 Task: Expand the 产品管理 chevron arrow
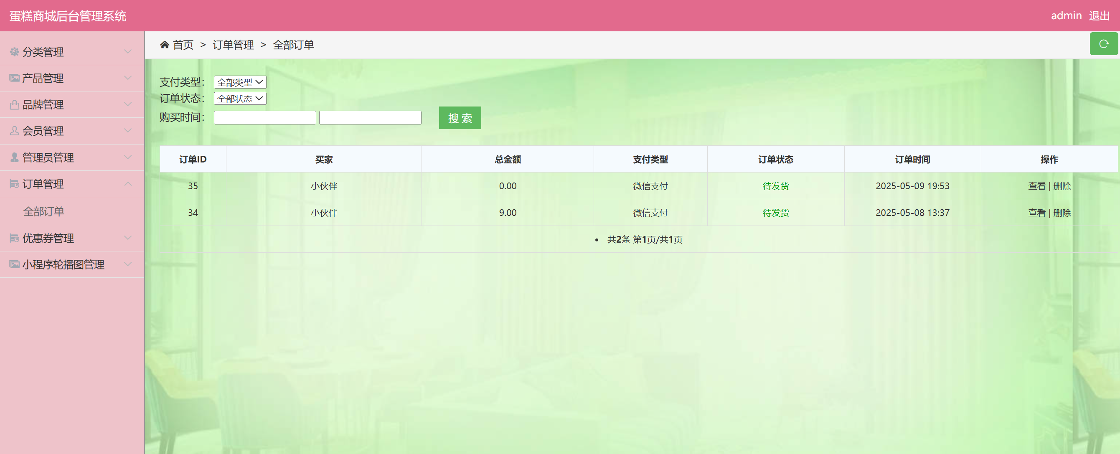point(128,78)
